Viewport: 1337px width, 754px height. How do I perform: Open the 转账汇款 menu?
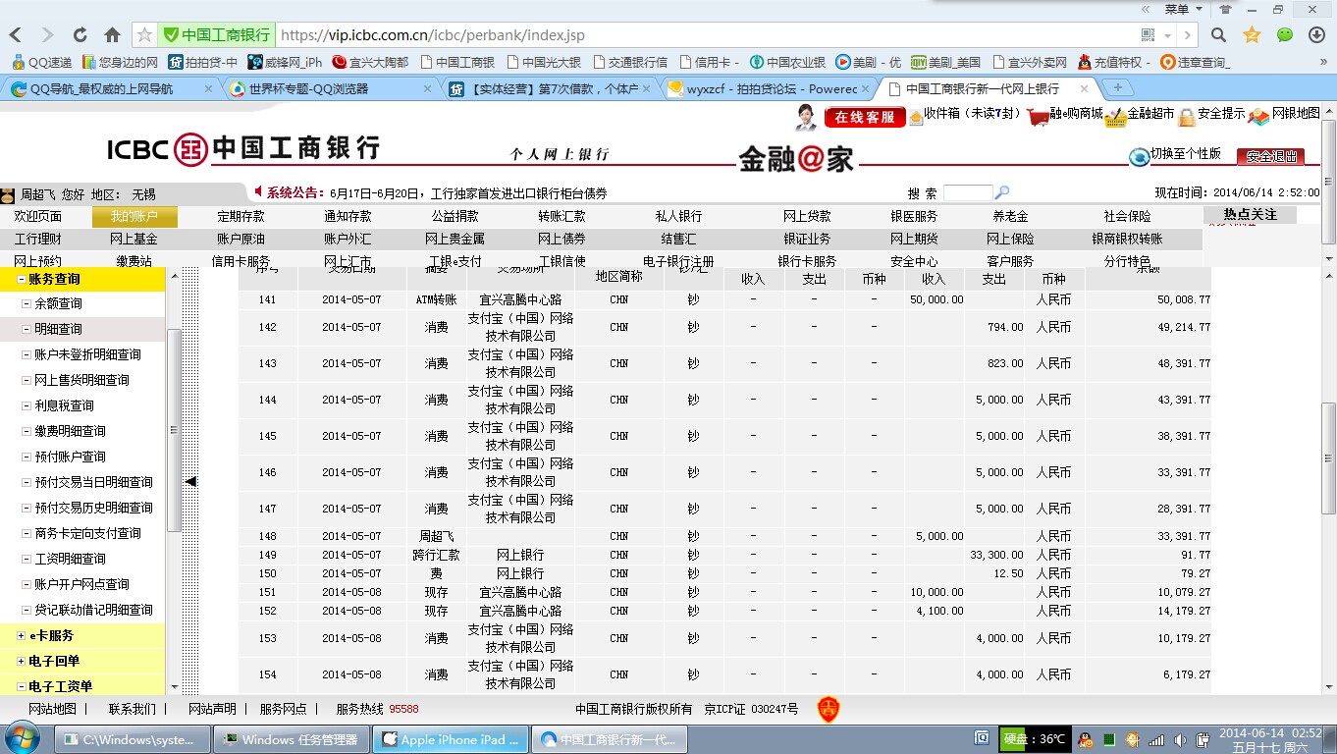pyautogui.click(x=562, y=216)
